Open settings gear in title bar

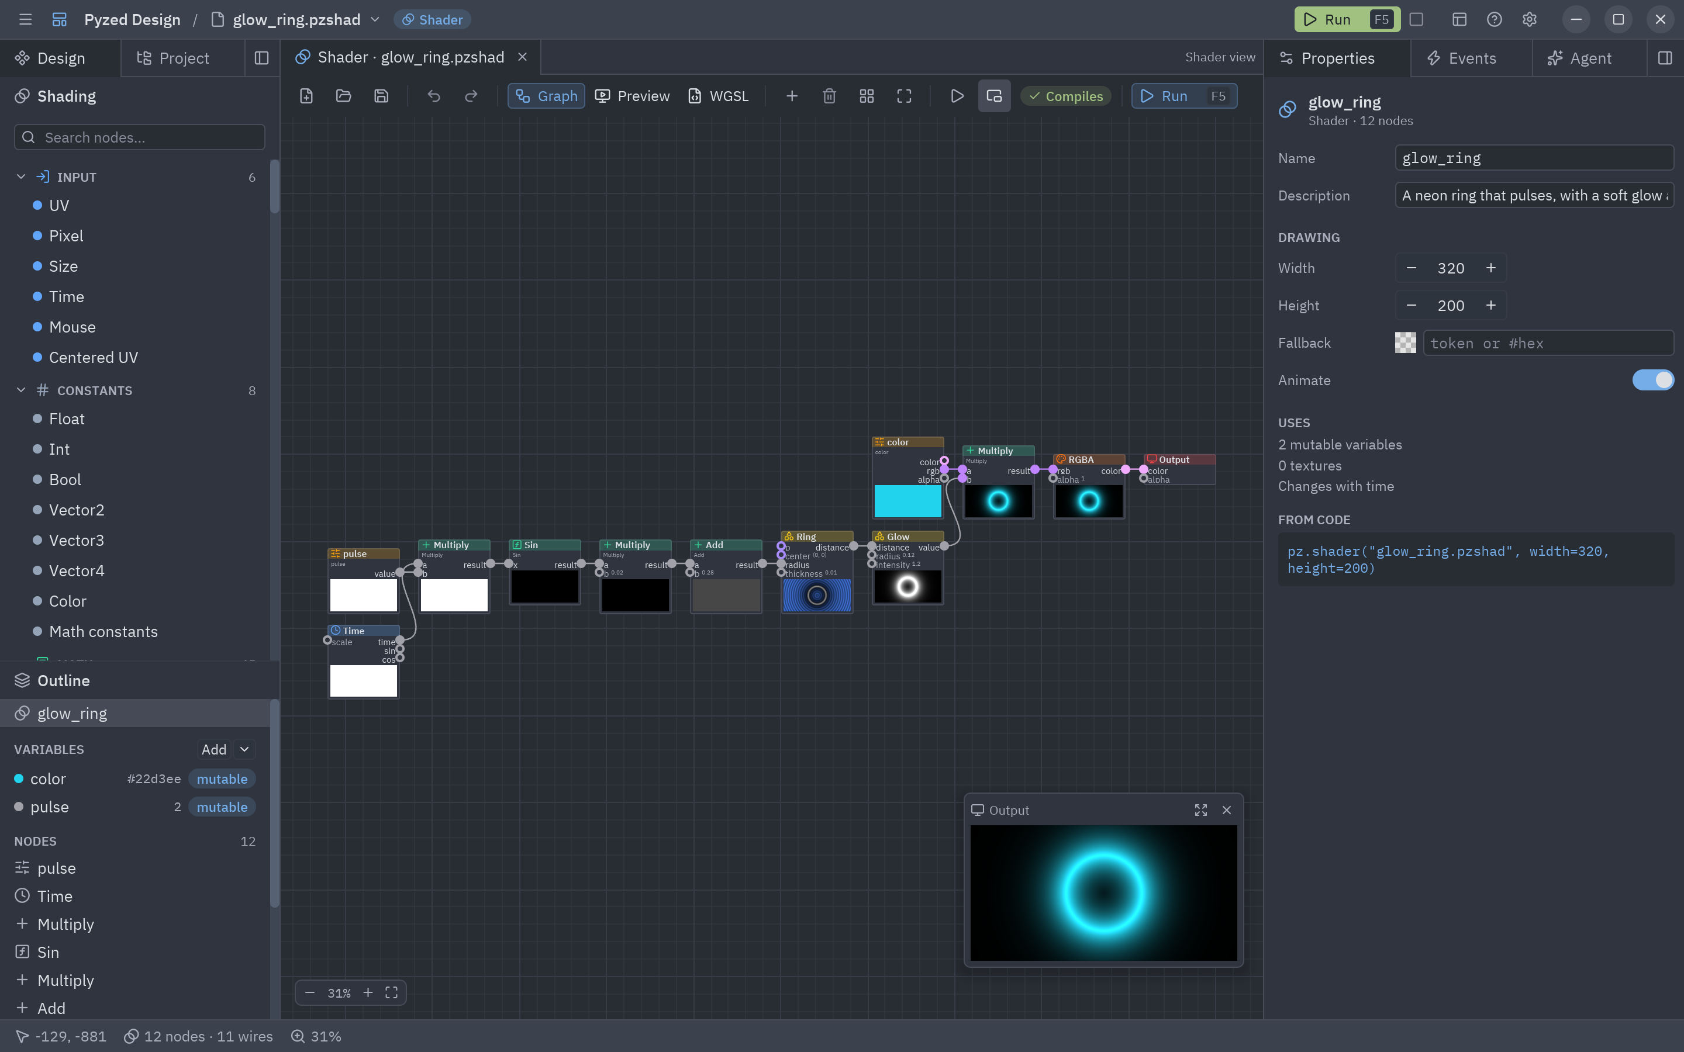(1530, 19)
